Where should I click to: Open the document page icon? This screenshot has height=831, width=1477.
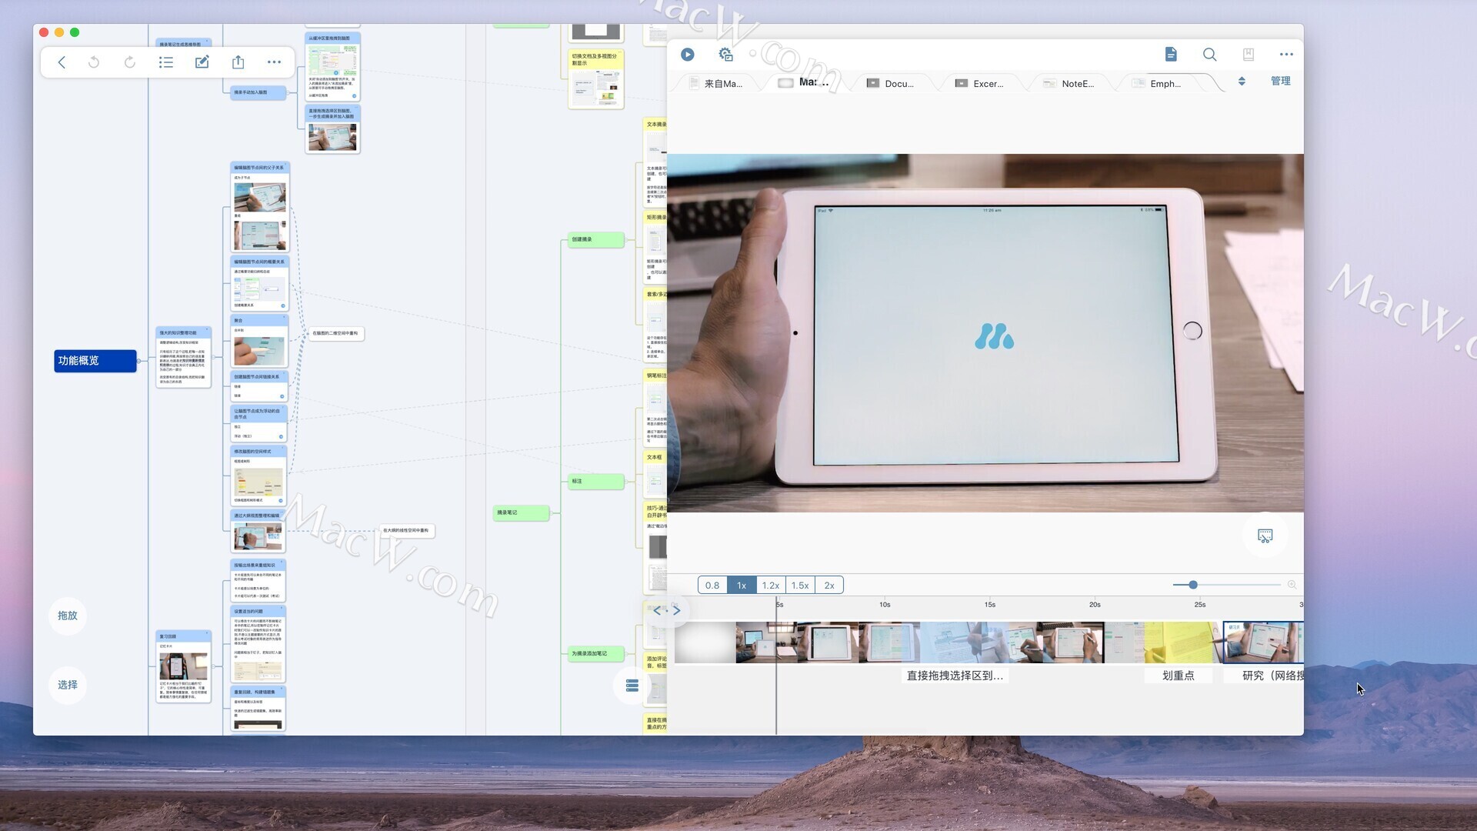pyautogui.click(x=1171, y=55)
